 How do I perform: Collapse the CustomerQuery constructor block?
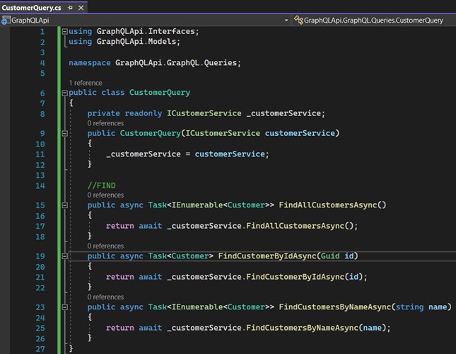65,133
